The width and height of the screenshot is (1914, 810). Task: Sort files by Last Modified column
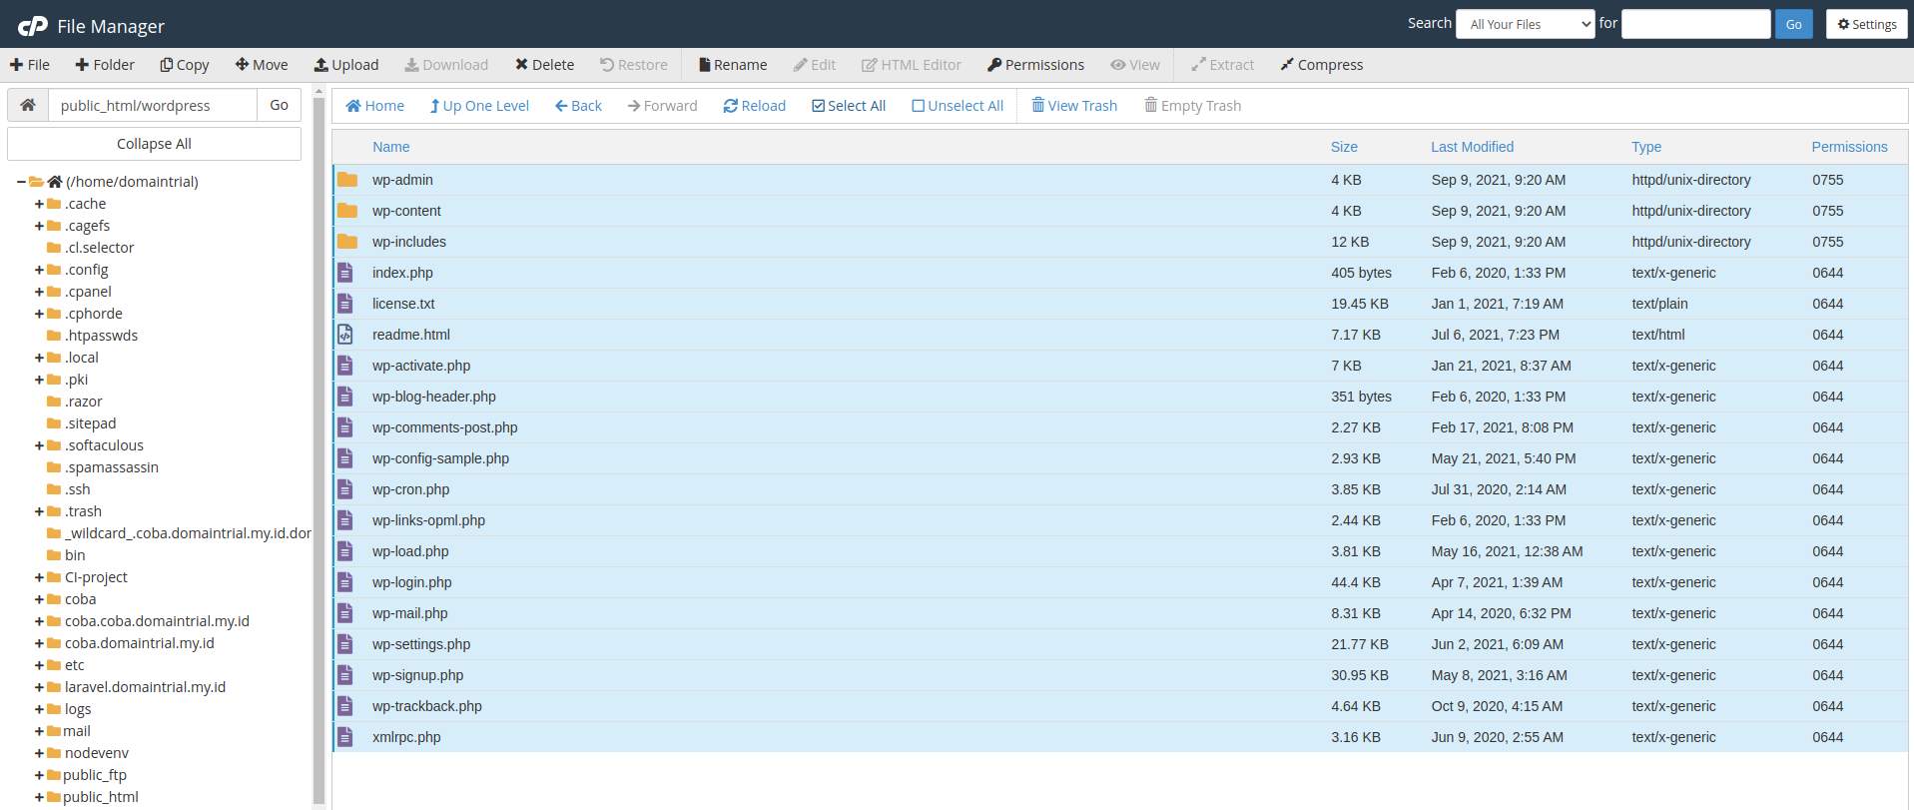pyautogui.click(x=1472, y=147)
